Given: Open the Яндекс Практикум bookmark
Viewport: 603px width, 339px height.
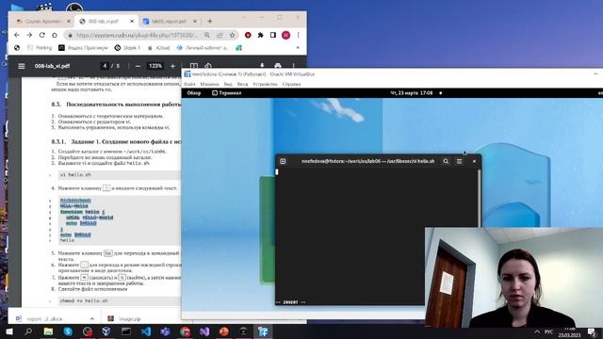Looking at the screenshot, I should (84, 48).
